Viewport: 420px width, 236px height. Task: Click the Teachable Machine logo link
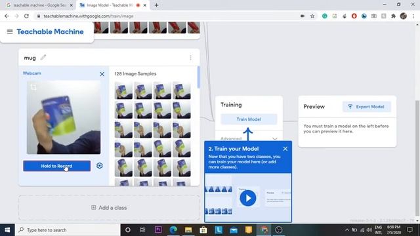click(50, 31)
